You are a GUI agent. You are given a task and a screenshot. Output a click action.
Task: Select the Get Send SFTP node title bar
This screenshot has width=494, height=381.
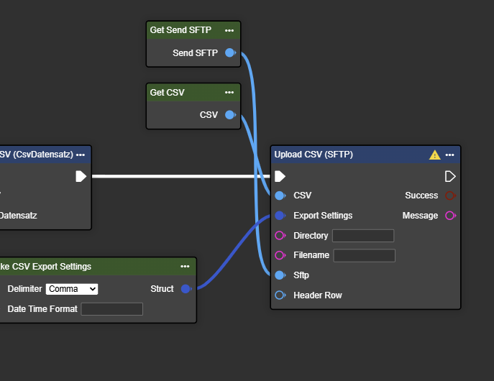[183, 30]
